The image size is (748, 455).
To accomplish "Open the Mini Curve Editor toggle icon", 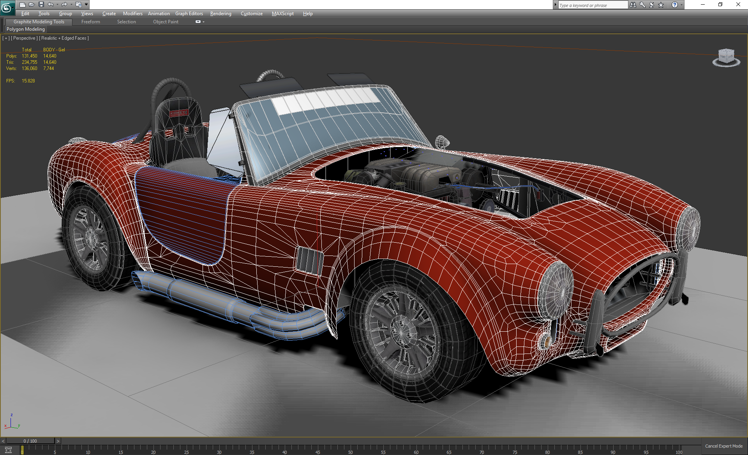I will click(x=8, y=450).
